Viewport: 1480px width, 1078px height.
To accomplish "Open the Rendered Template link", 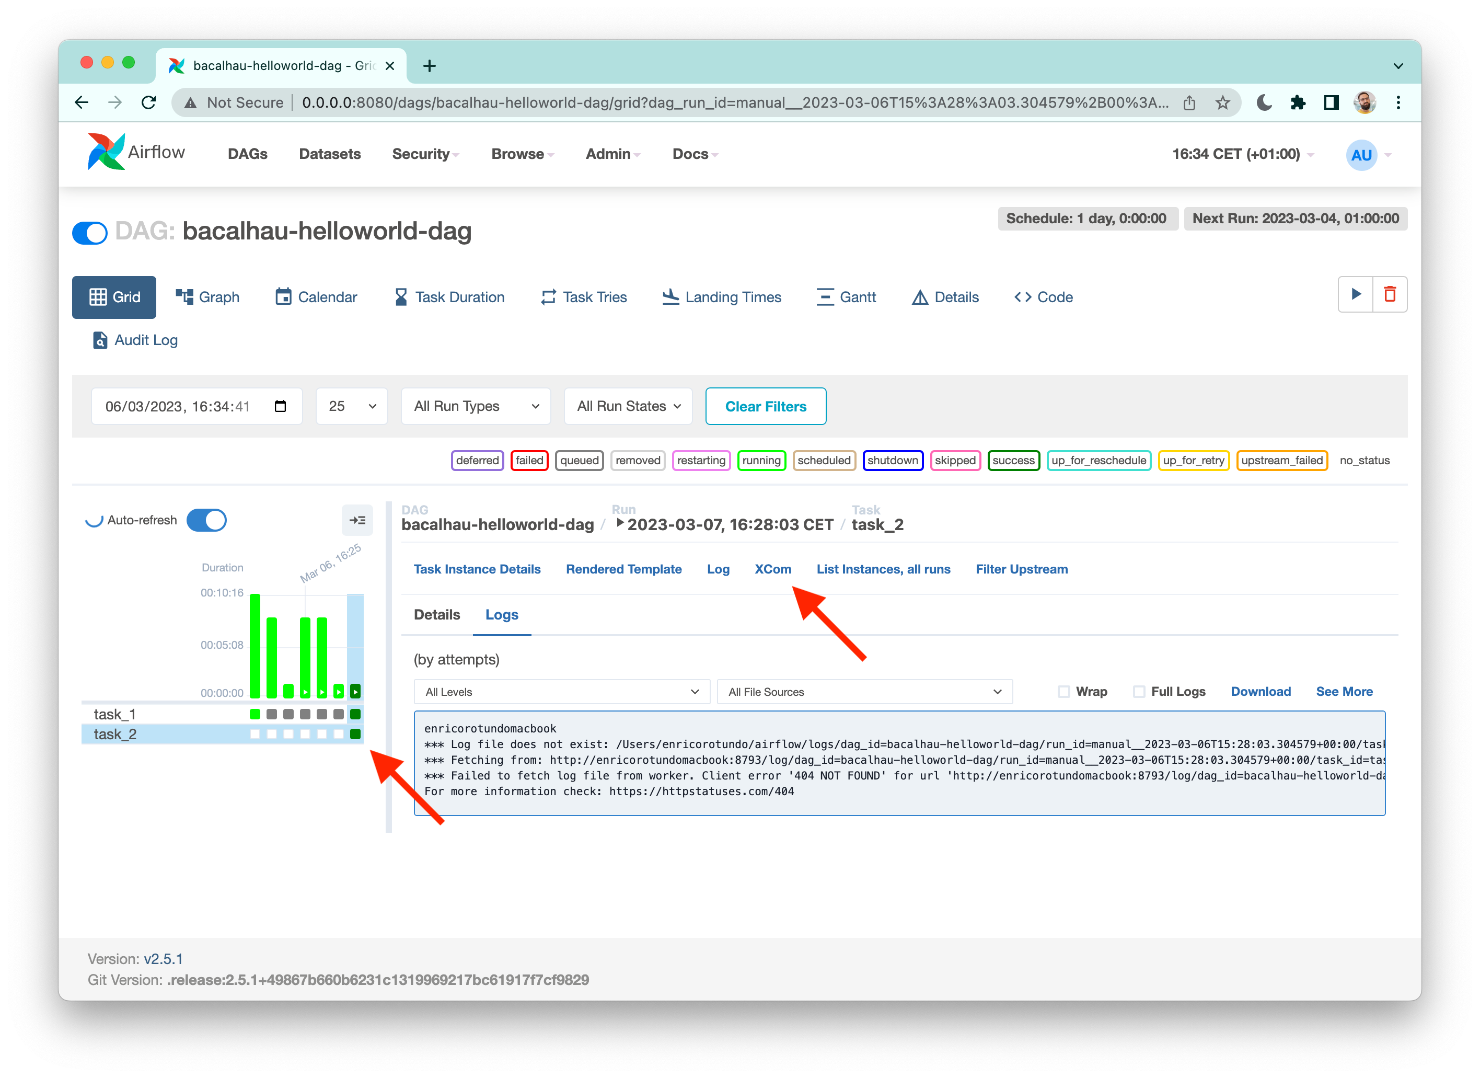I will 623,569.
